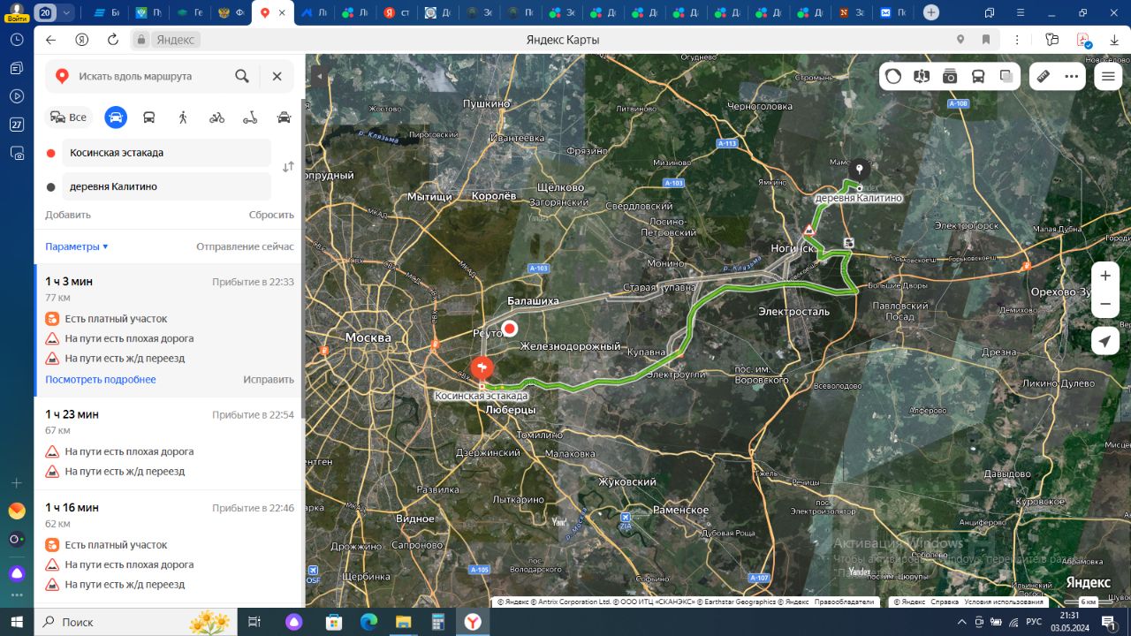Click the Посмотреть подробнее link
Image resolution: width=1131 pixels, height=636 pixels.
point(101,380)
